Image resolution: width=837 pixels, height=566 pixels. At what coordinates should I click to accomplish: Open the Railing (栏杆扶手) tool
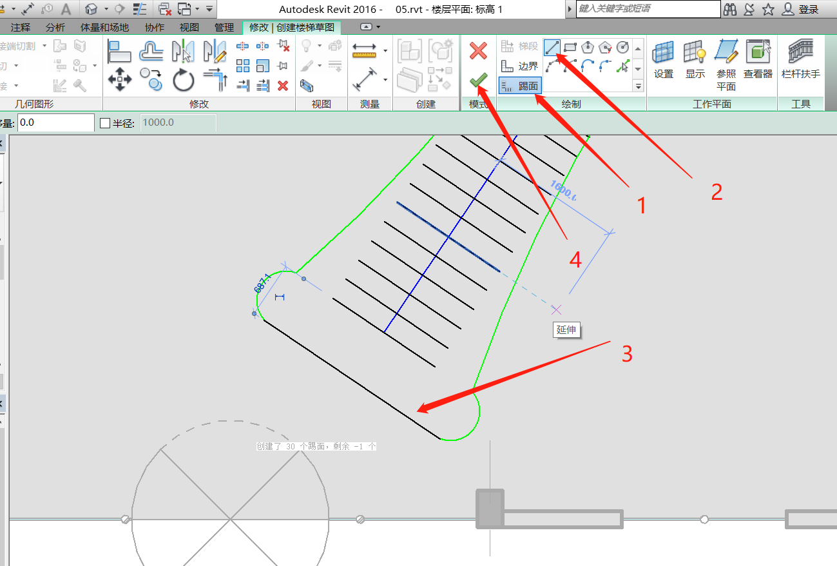pos(800,59)
